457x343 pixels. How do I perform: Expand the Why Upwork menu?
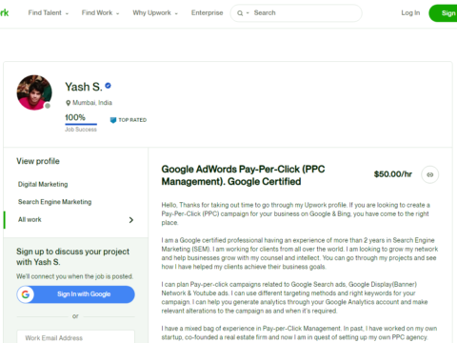(155, 13)
